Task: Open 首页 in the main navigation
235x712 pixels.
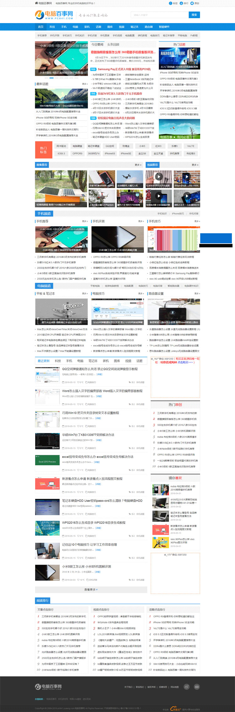Action: click(x=41, y=27)
